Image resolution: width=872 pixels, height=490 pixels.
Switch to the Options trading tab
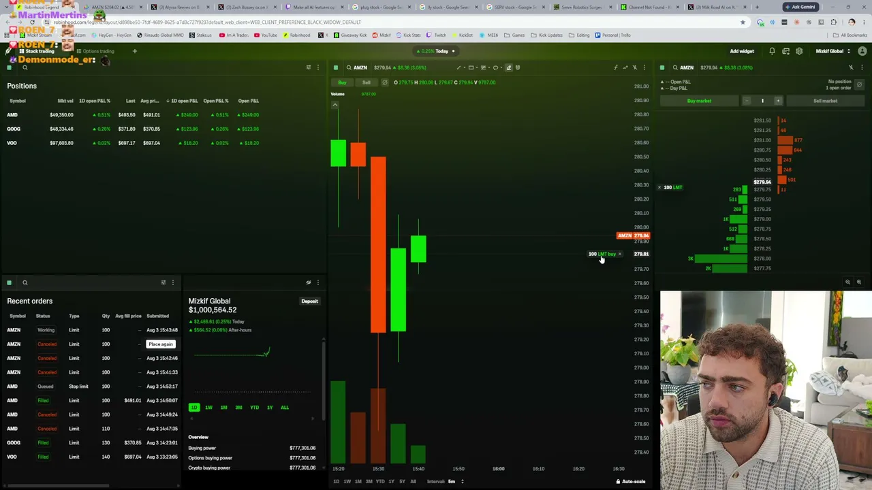click(95, 51)
